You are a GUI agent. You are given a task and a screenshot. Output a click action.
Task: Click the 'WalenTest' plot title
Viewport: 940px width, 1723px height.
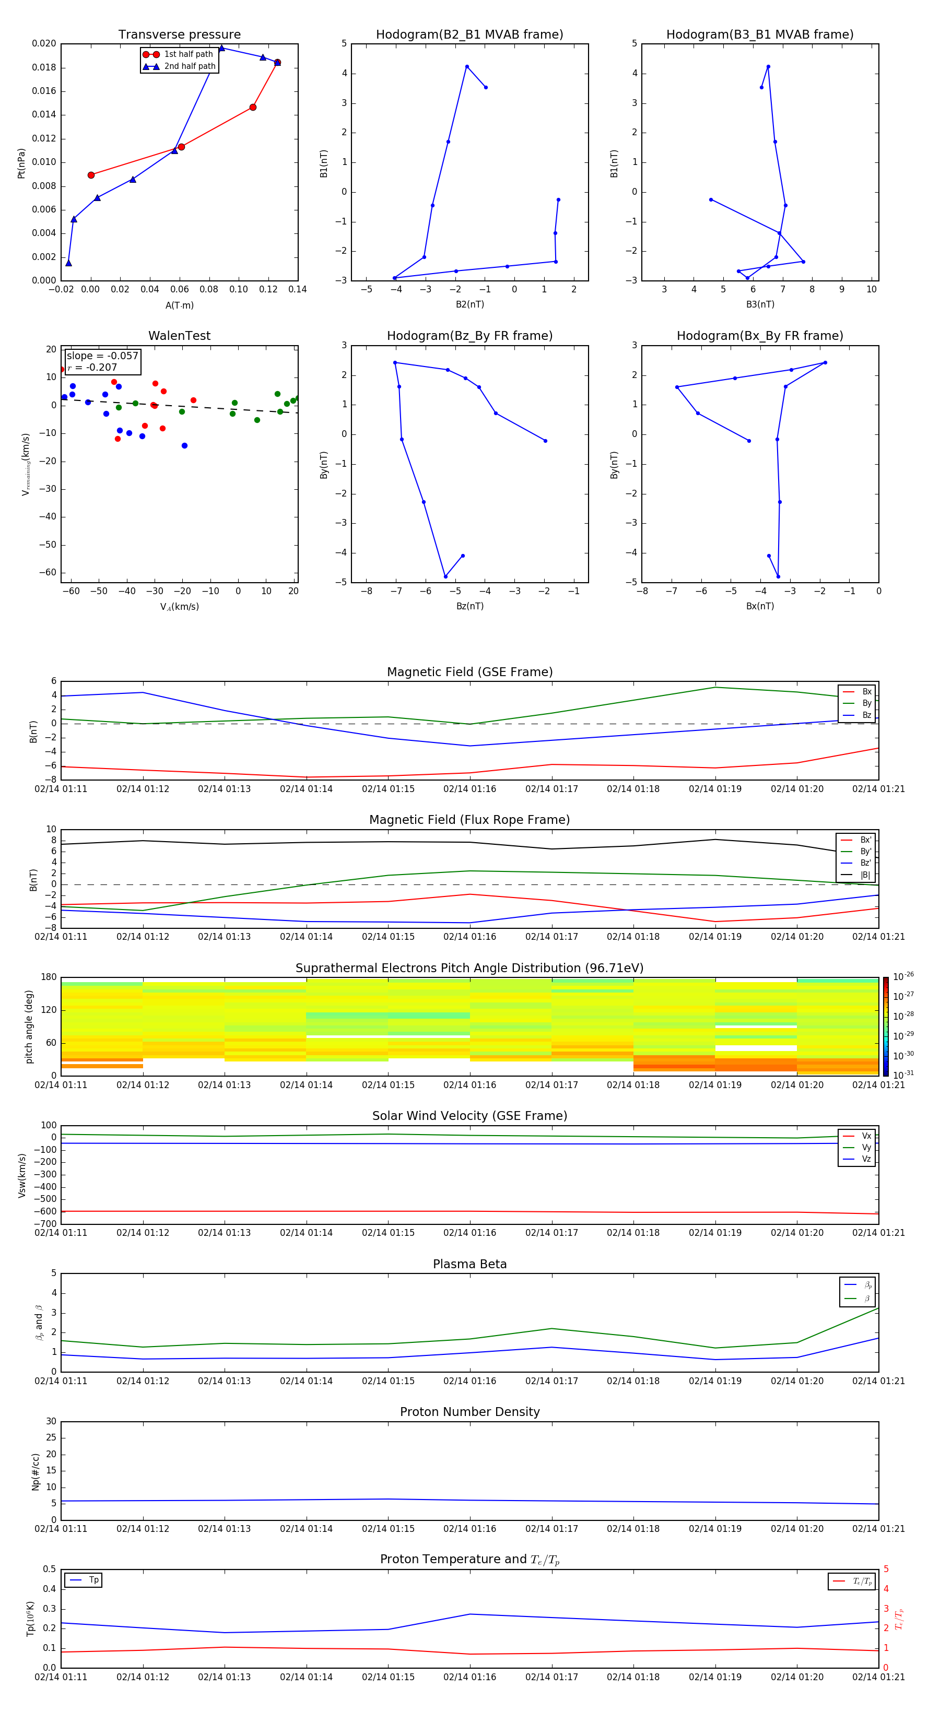179,336
